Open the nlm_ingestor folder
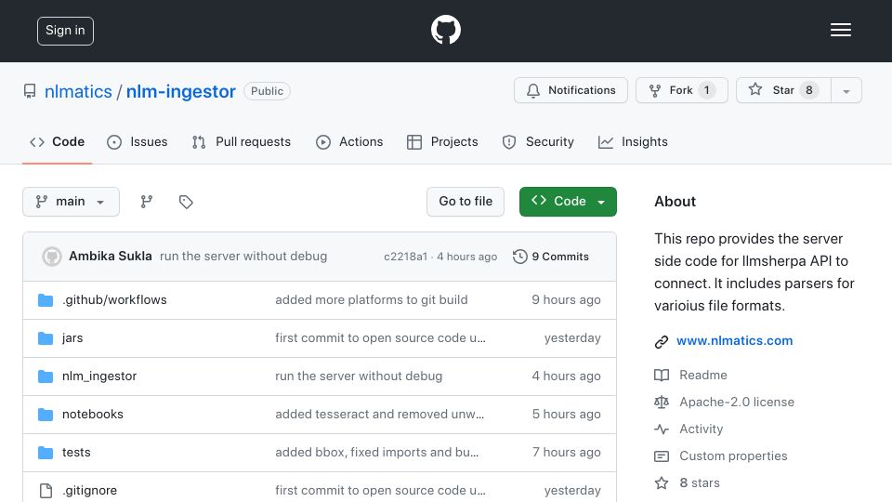This screenshot has height=502, width=892. tap(99, 376)
